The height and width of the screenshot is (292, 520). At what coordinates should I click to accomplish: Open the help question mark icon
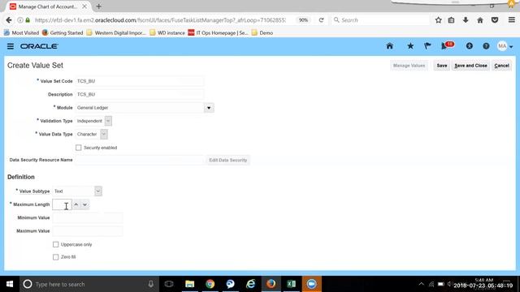[x=486, y=46]
